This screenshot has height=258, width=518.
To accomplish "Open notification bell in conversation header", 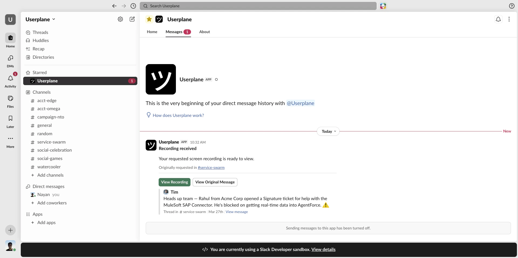I will (x=498, y=19).
